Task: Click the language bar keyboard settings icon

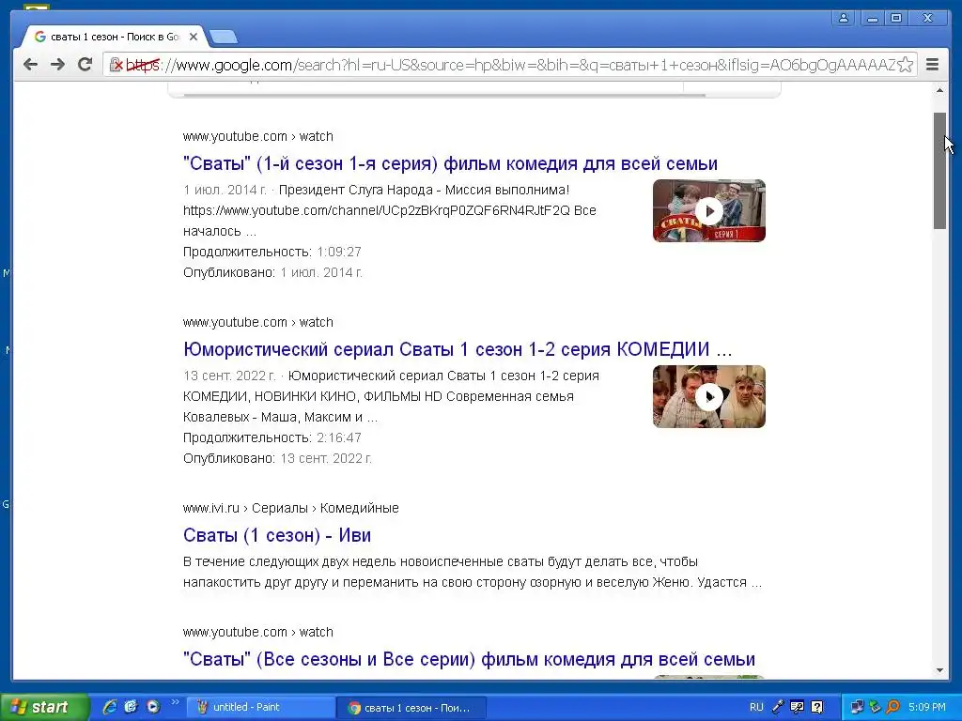Action: (797, 707)
